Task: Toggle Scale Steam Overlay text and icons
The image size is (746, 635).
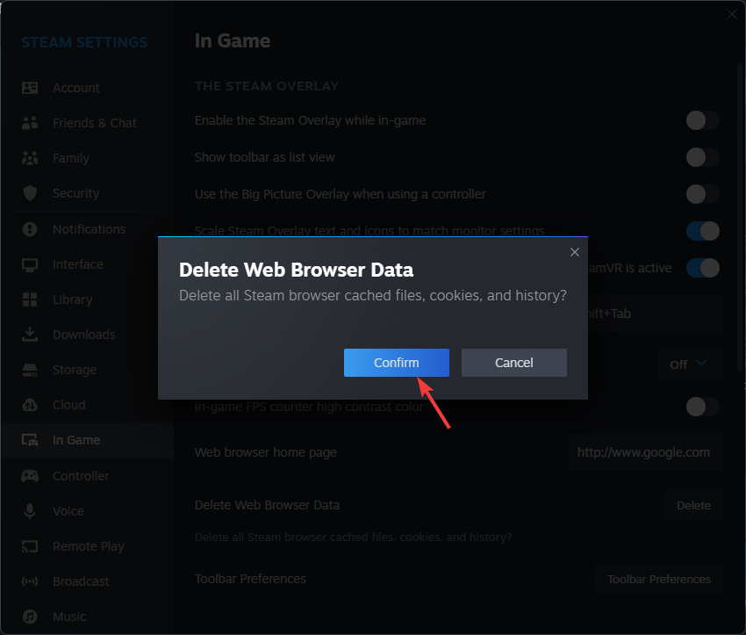Action: click(702, 231)
